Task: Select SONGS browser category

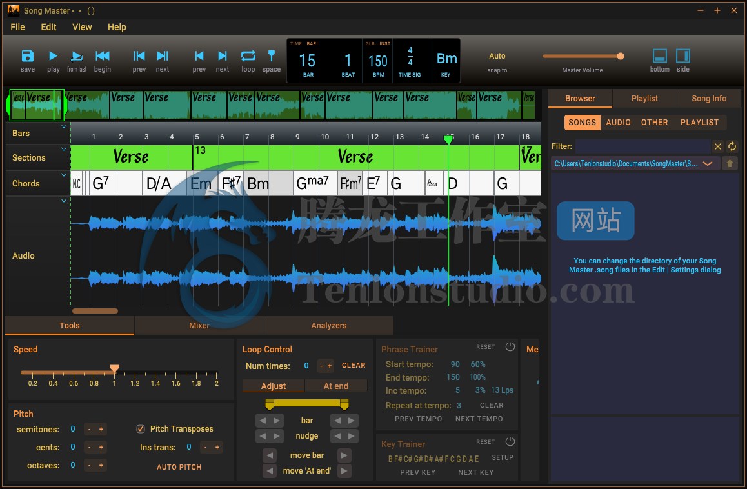Action: pos(582,123)
